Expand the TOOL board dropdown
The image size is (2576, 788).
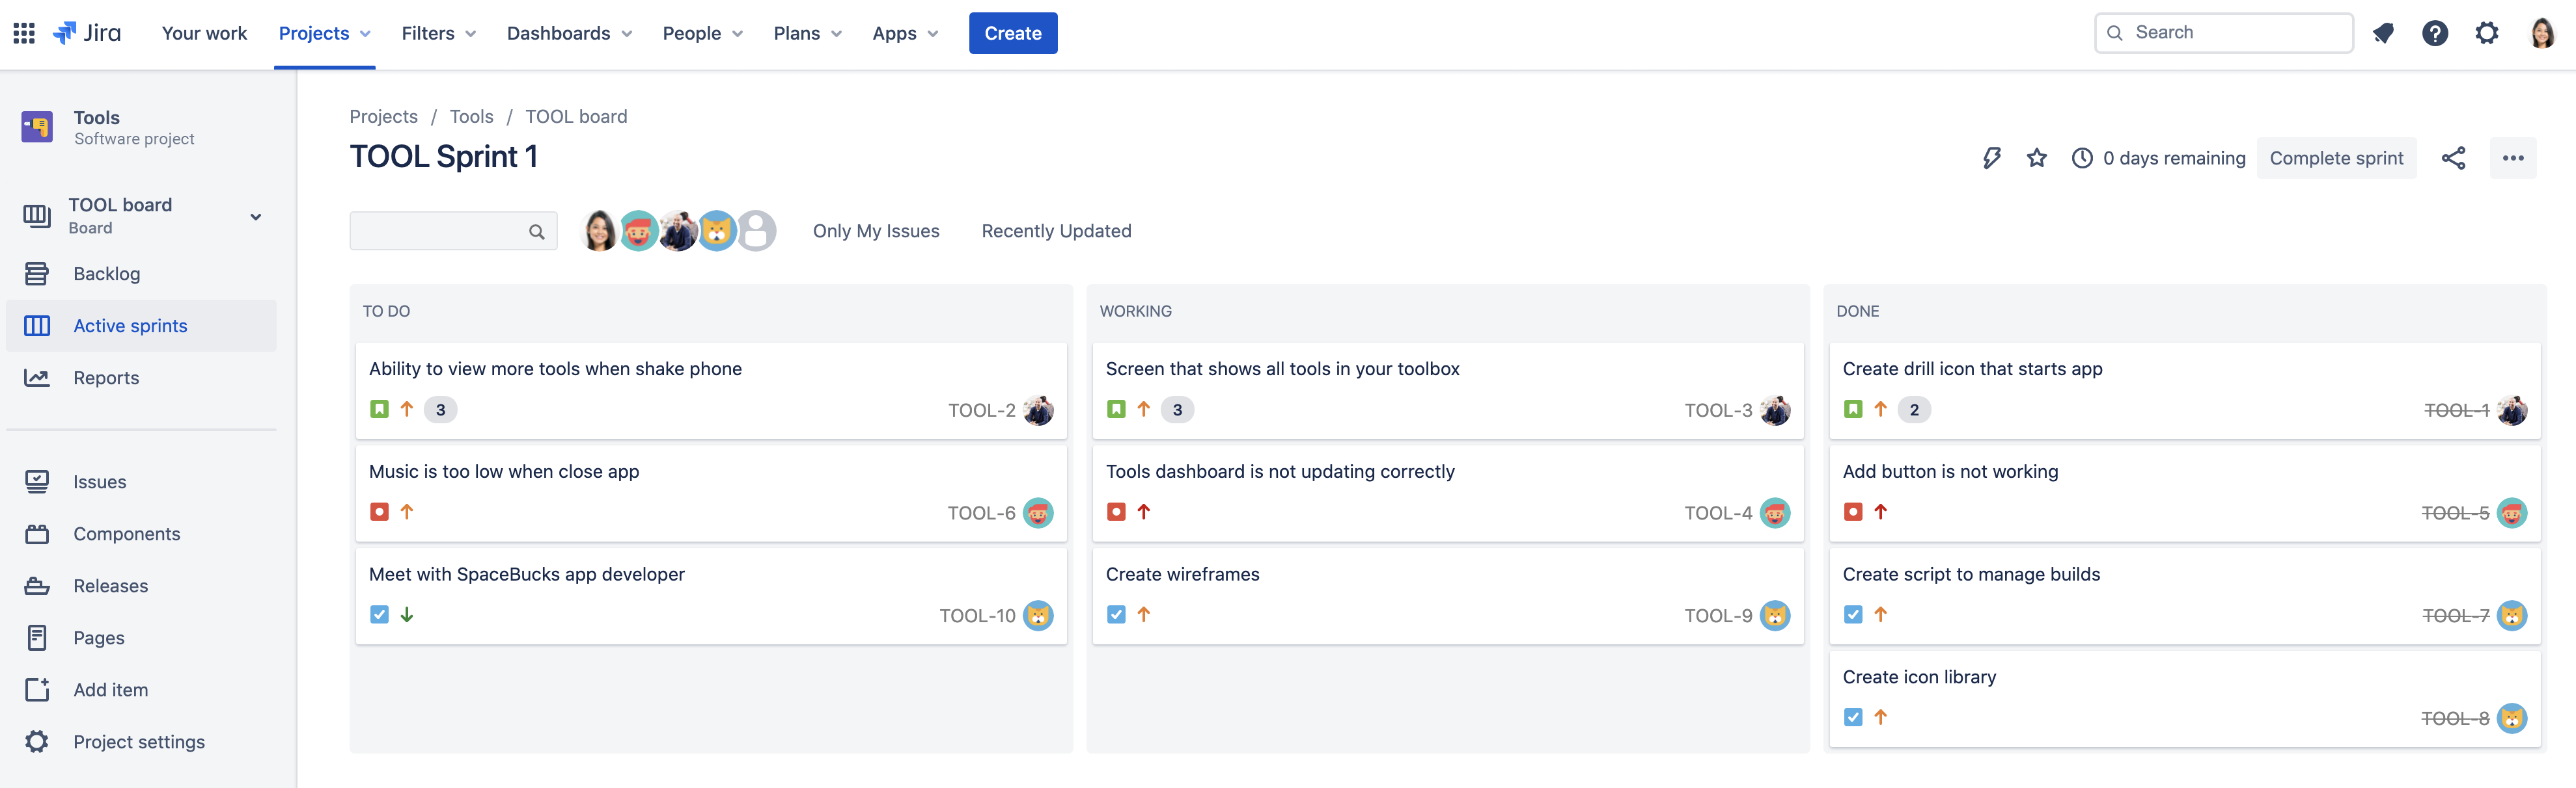[x=256, y=216]
